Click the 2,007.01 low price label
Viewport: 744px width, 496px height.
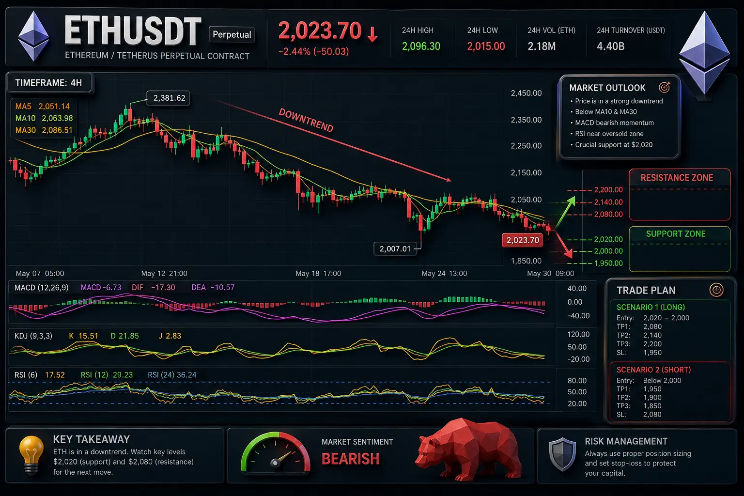[x=395, y=248]
